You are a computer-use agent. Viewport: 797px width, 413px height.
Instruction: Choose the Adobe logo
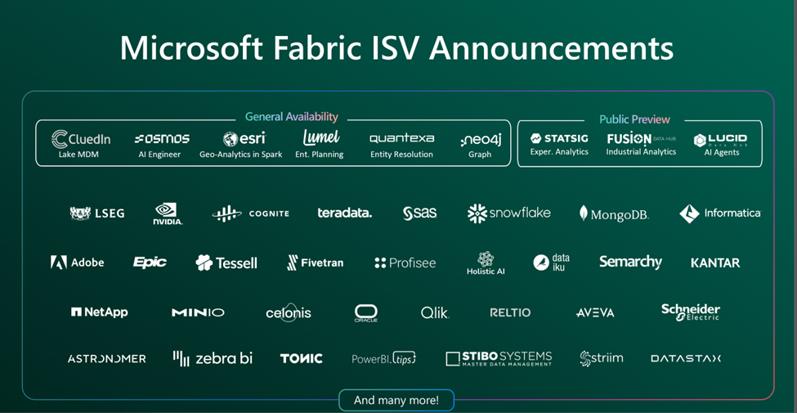[x=78, y=263]
